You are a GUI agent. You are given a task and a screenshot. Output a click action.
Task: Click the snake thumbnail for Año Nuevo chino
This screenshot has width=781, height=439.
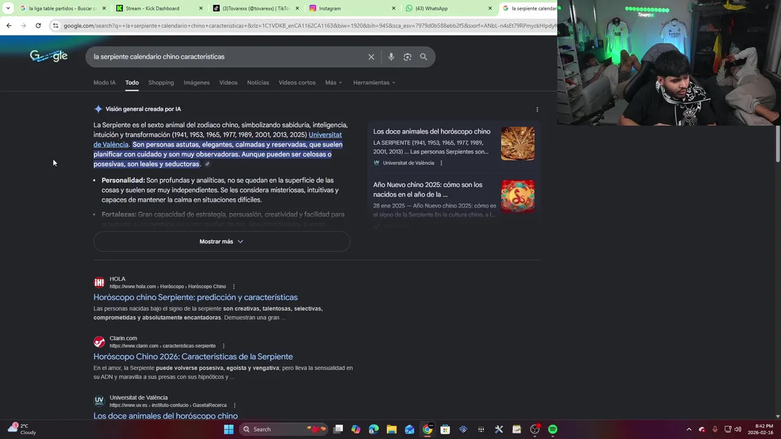click(x=517, y=196)
